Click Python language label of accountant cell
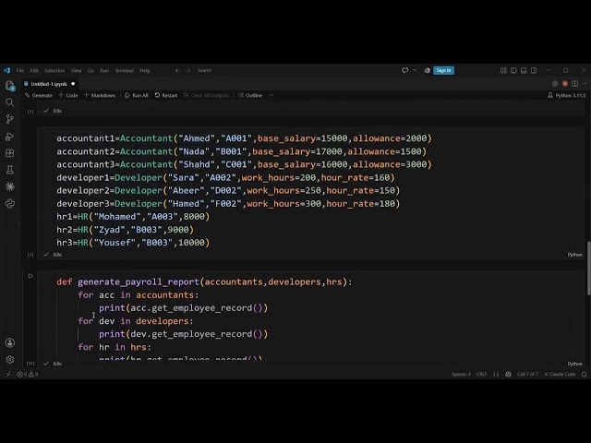591x443 pixels. (x=574, y=255)
